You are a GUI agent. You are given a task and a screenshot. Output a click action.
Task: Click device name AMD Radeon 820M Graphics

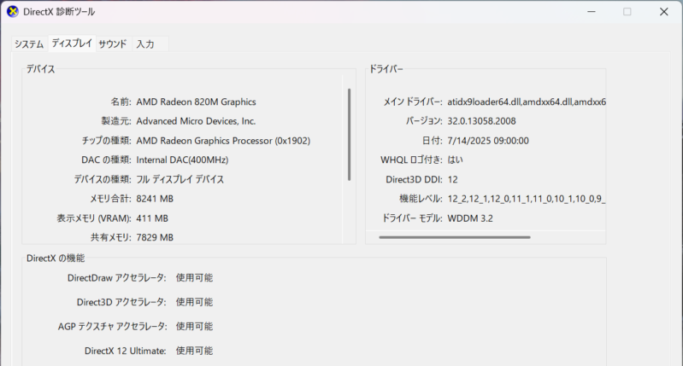tap(196, 102)
